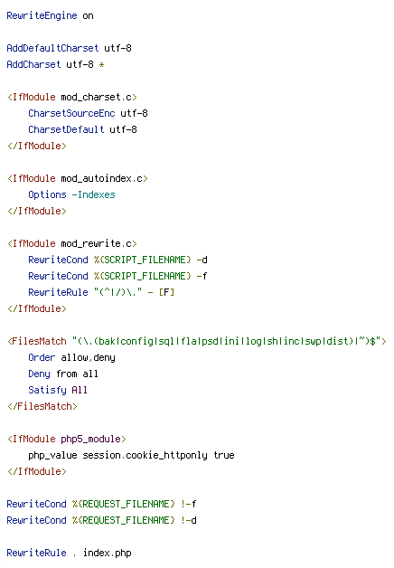This screenshot has height=568, width=394.
Task: Select the opening IfModule mod_charset.c tag
Action: coord(72,97)
